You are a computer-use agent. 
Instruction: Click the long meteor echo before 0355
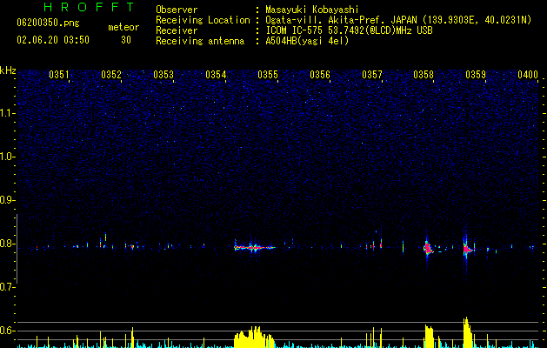click(255, 247)
